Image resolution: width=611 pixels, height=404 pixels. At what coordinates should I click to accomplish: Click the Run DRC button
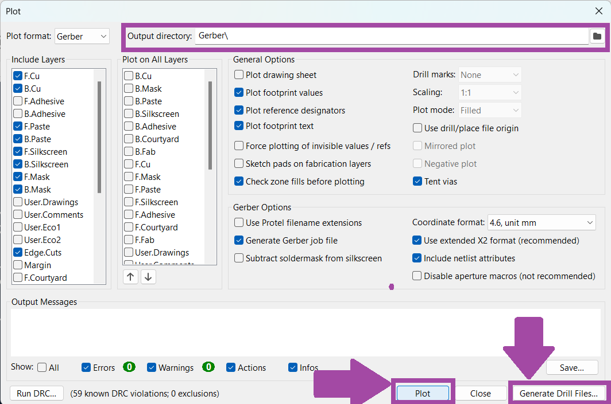(x=37, y=394)
